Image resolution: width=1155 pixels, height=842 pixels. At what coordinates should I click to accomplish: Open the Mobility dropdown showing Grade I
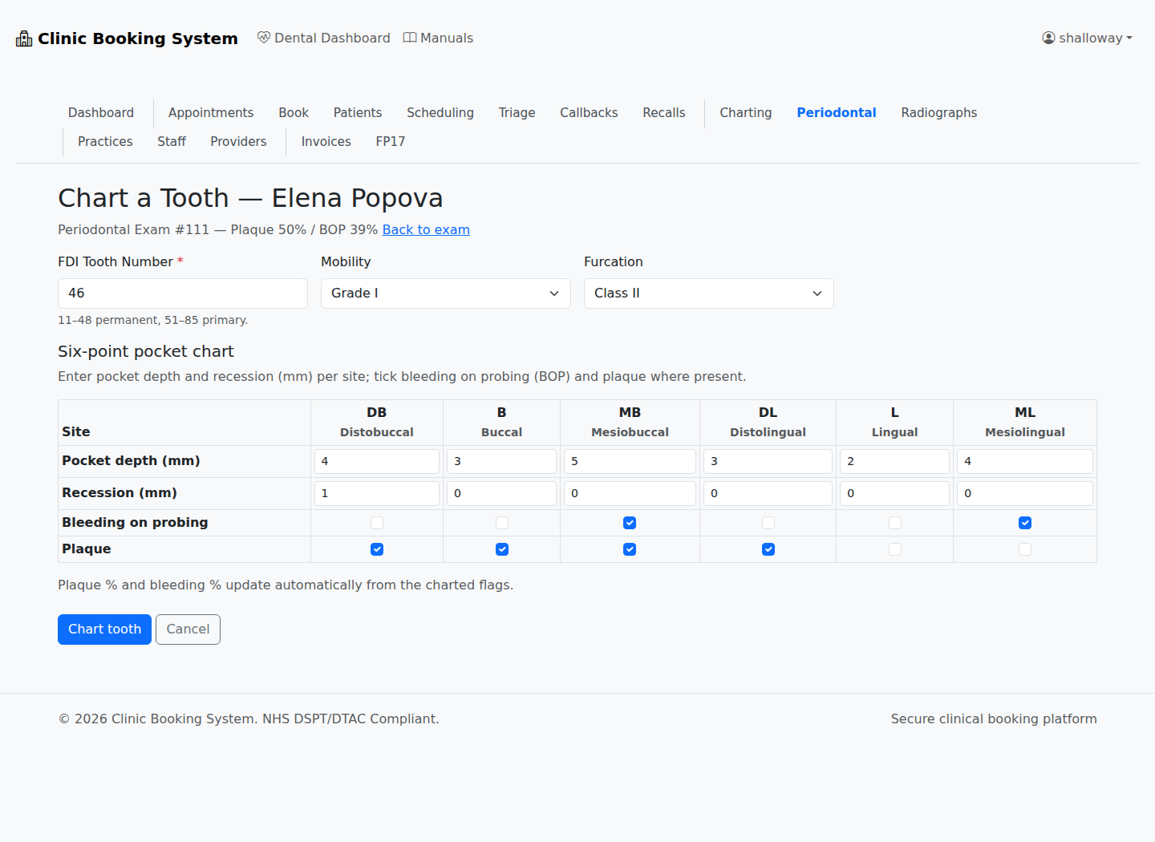(446, 293)
